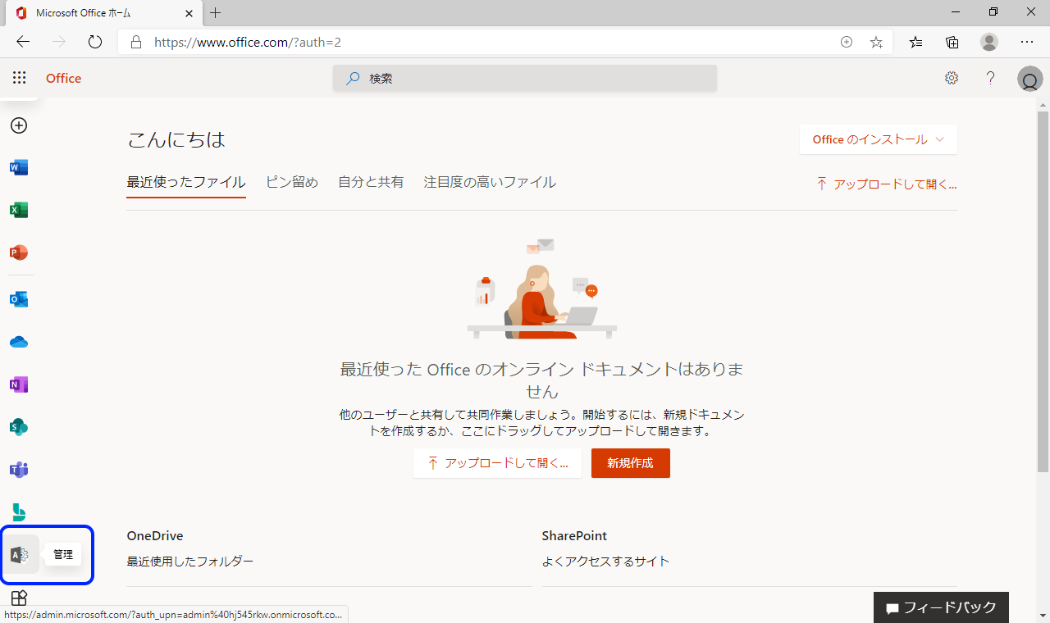Click the browser profile icon
This screenshot has width=1050, height=623.
[989, 42]
